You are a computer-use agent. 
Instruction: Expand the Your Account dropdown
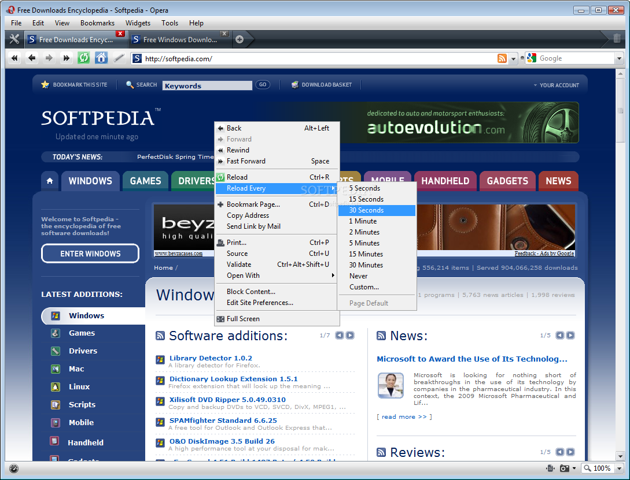pyautogui.click(x=557, y=85)
